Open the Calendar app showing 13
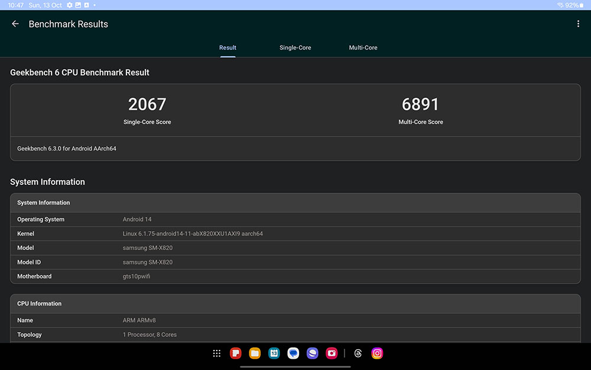Image resolution: width=591 pixels, height=370 pixels. (274, 353)
